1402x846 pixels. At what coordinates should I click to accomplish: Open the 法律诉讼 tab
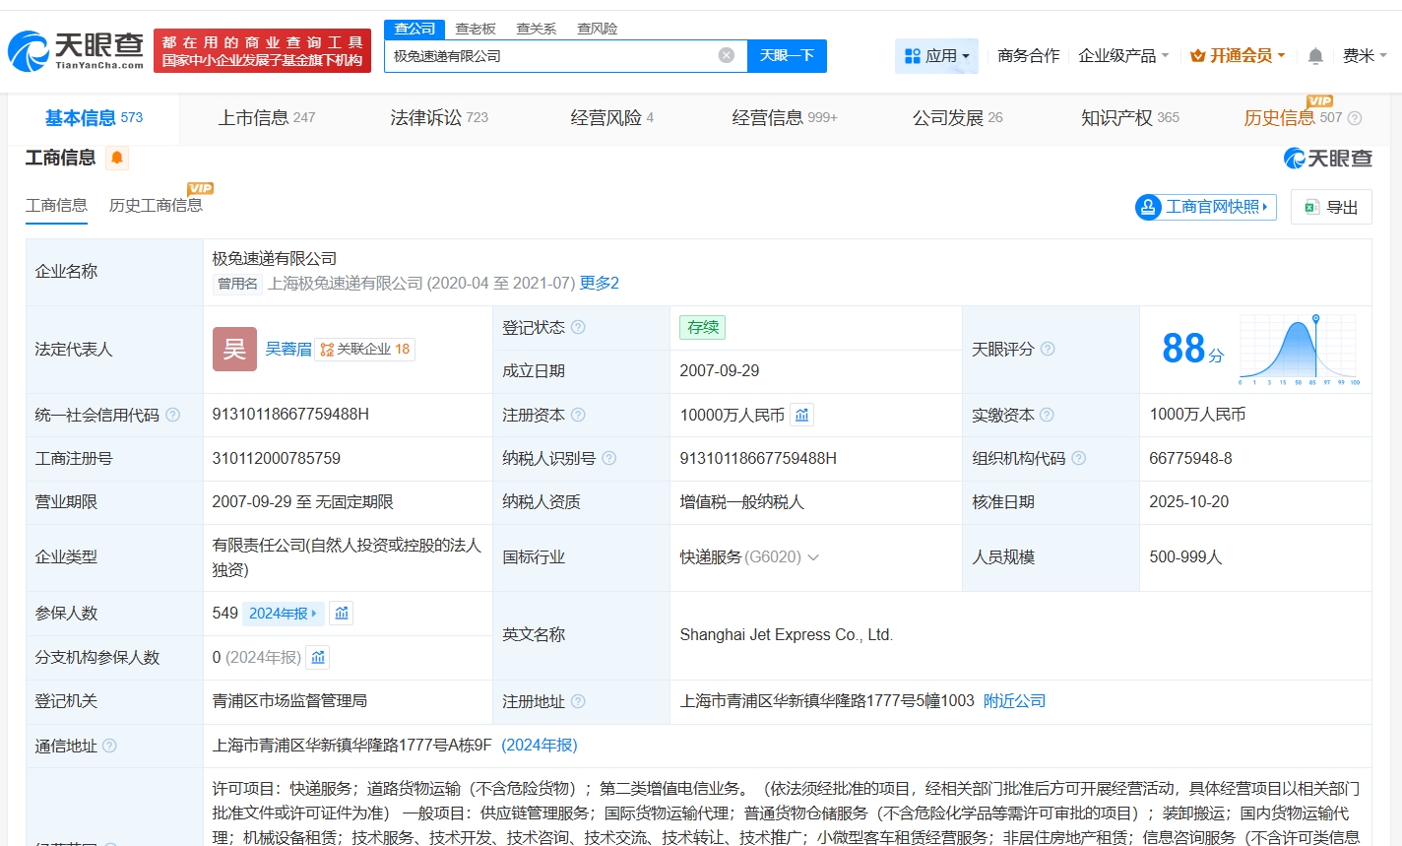[x=439, y=118]
